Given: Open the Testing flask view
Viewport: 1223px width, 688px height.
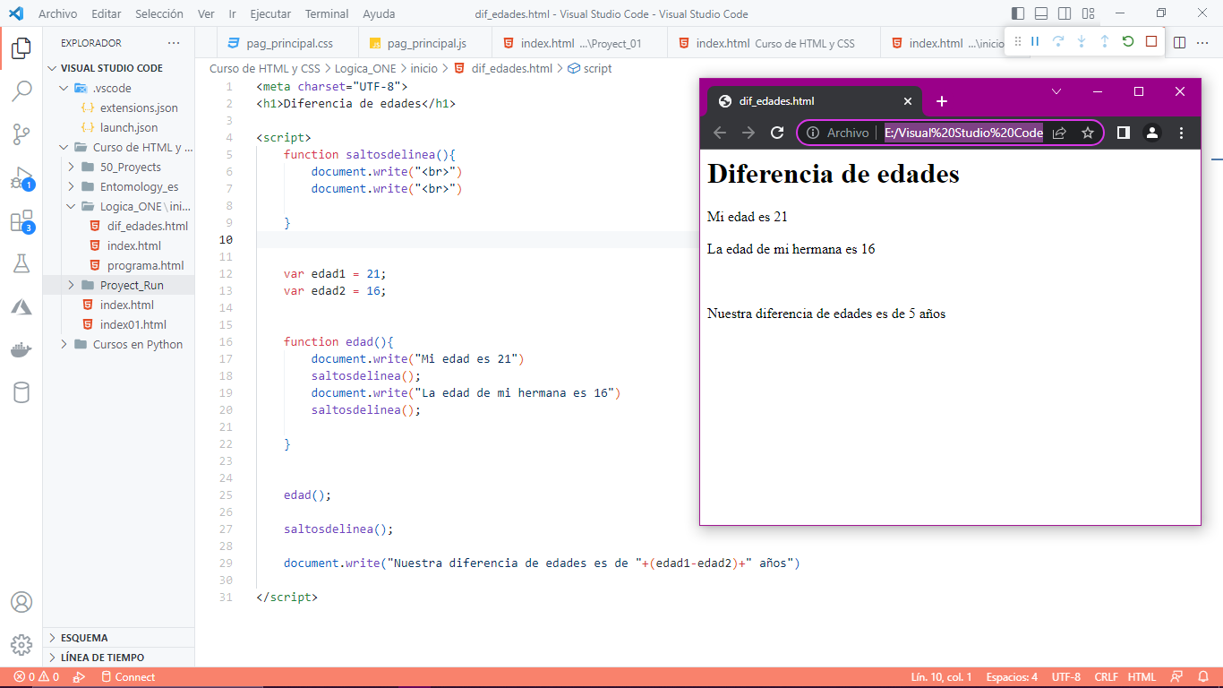Looking at the screenshot, I should [x=21, y=263].
